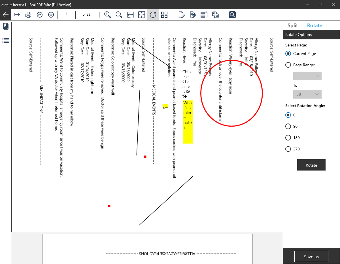Viewport: 340px width, 264px height.
Task: Select the Zoom In tool
Action: 107,14
